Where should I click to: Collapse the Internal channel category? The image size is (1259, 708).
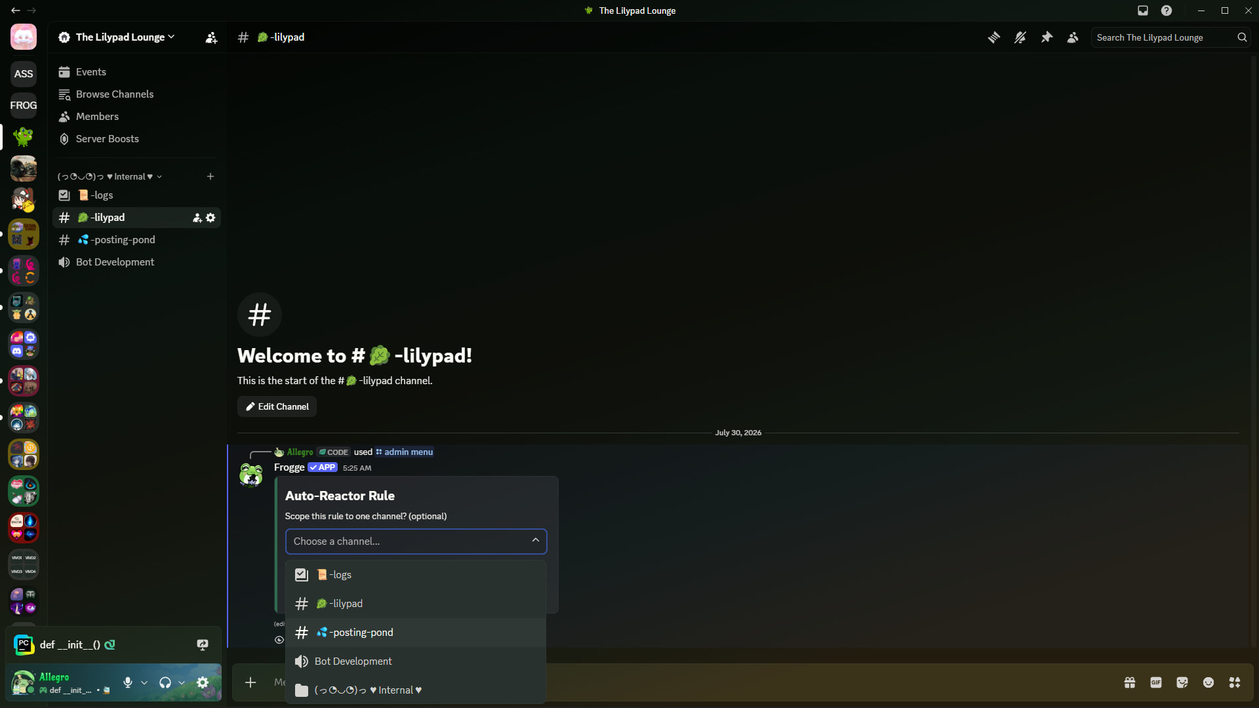tap(110, 176)
